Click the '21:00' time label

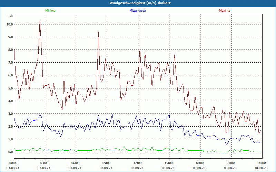[x=230, y=163]
